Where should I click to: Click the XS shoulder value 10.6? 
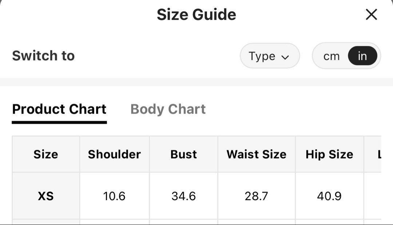click(x=114, y=196)
